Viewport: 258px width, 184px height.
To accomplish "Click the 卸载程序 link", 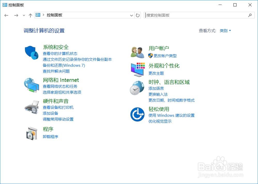I will click(50, 137).
